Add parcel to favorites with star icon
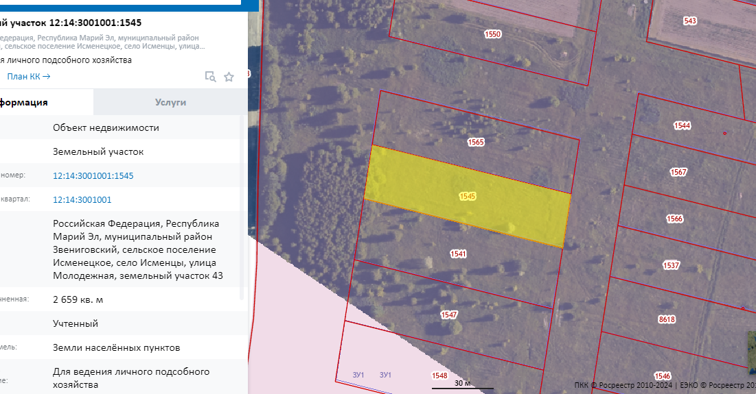 pos(229,77)
